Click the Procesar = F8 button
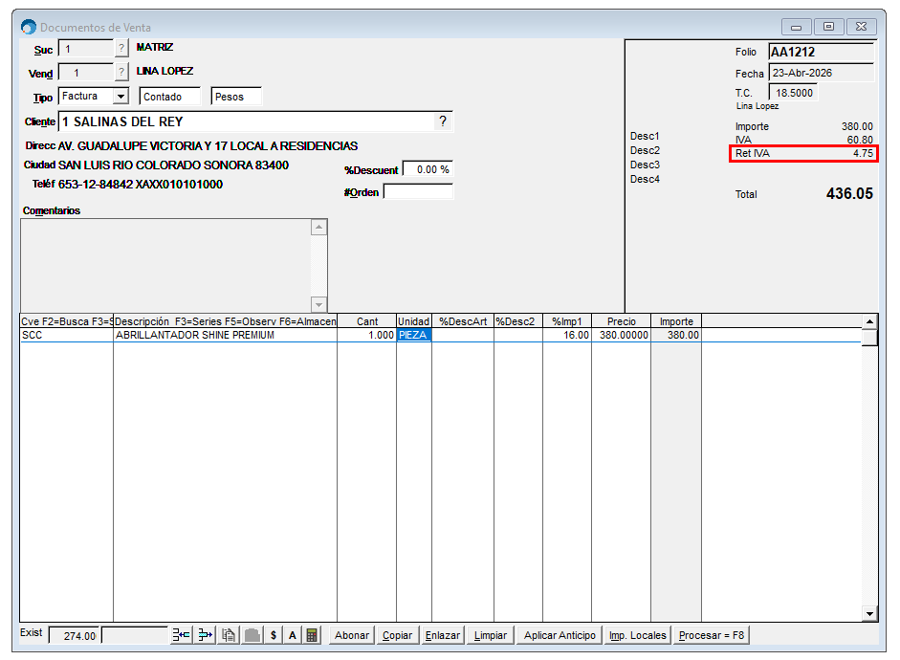Screen dimensions: 900x660 click(x=712, y=635)
